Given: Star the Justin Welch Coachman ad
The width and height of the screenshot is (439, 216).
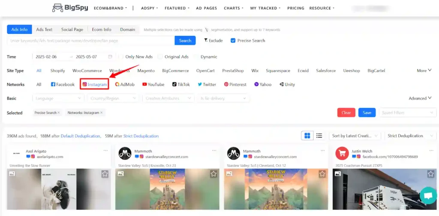Looking at the screenshot, I should tap(430, 174).
